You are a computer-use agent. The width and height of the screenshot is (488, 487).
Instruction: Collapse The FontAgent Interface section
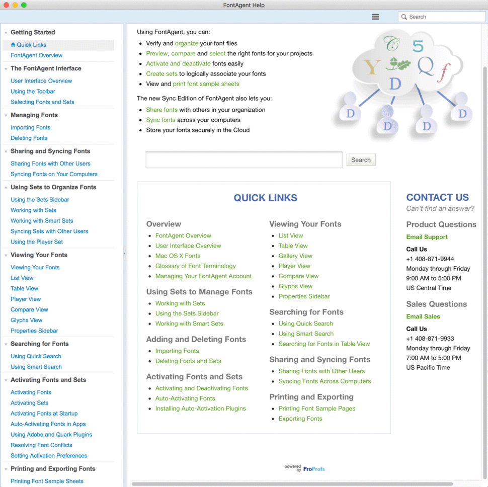[6, 69]
